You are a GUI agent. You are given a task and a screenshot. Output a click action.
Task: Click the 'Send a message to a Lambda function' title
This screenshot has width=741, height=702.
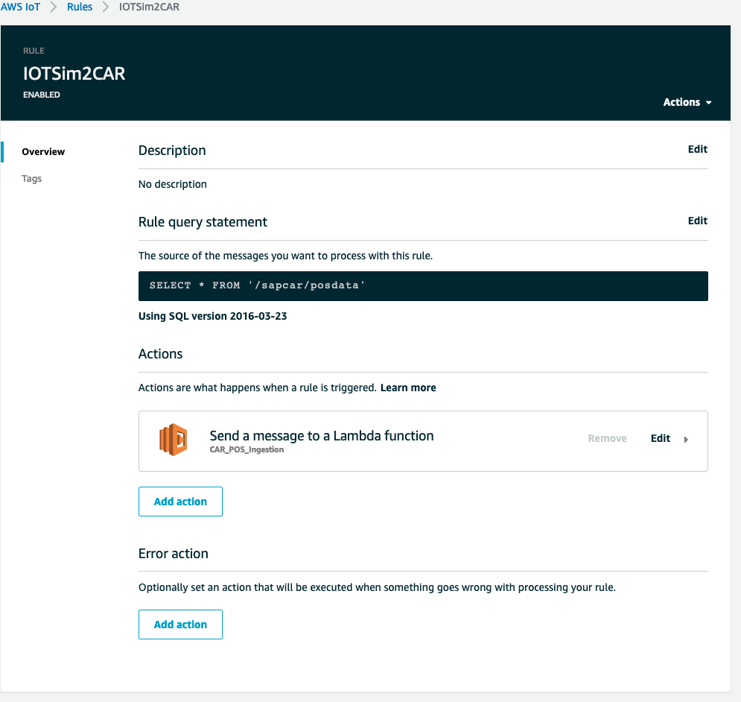(322, 435)
